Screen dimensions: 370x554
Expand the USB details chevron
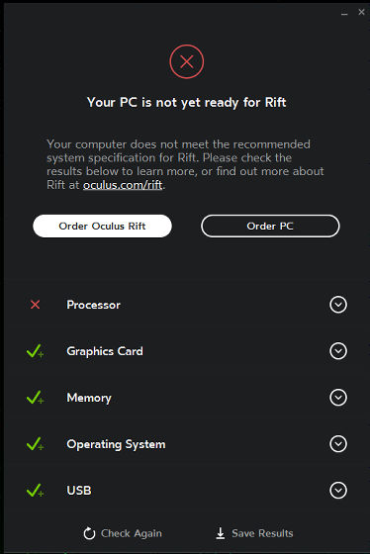click(x=338, y=491)
